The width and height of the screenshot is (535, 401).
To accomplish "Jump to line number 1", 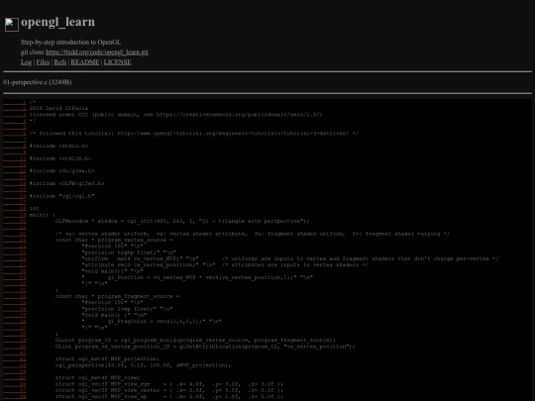I will 15,102.
